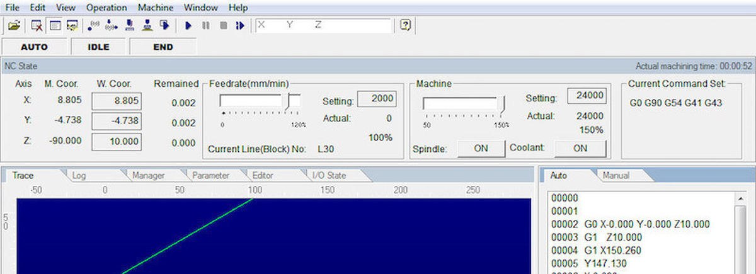Click the edit program icon with pencil

pos(72,25)
